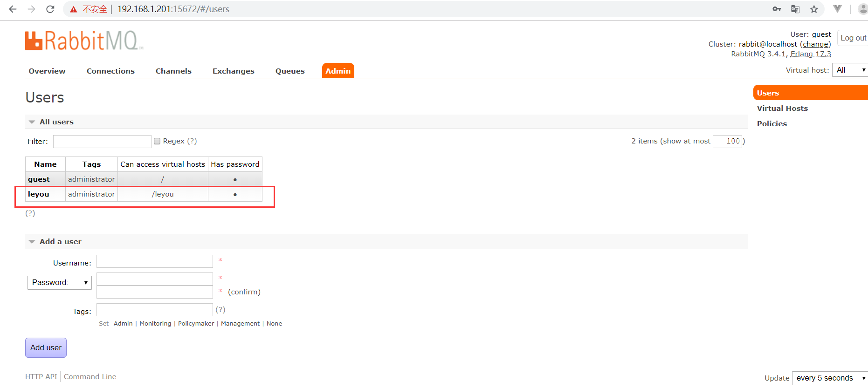Switch to the Connections tab
868x388 pixels.
[x=110, y=71]
